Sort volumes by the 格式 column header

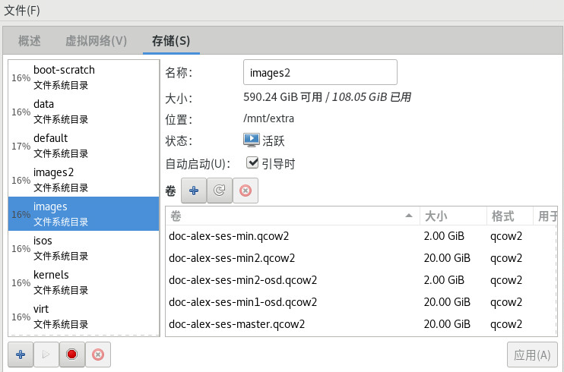[x=508, y=216]
